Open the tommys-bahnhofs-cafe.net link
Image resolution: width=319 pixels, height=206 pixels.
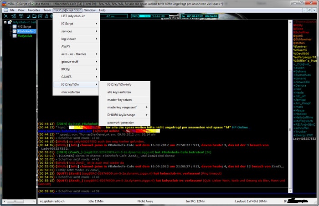pos(65,131)
